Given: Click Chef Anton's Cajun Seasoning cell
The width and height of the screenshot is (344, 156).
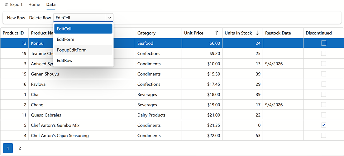Looking at the screenshot, I should coord(82,135).
